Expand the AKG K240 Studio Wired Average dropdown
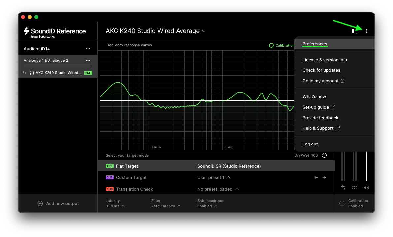The image size is (393, 237). coord(156,31)
